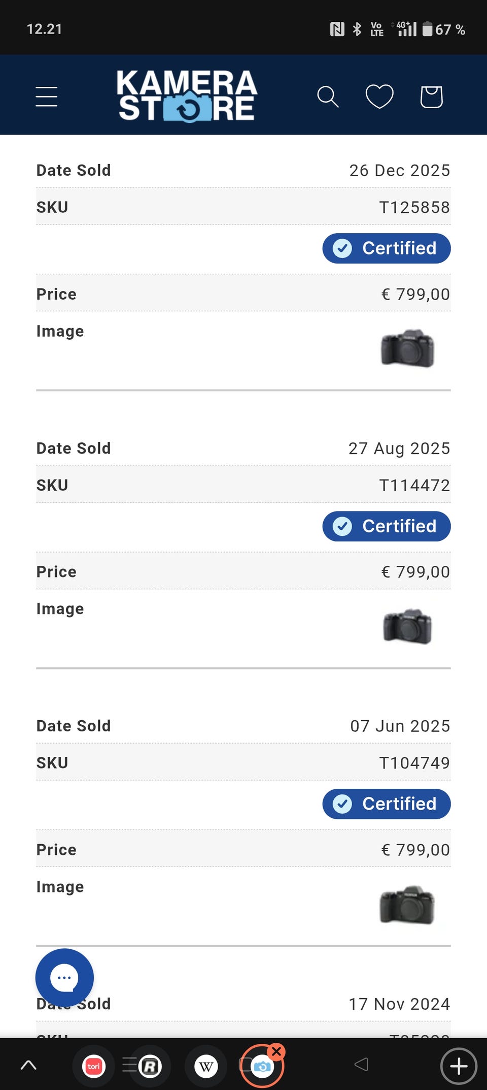This screenshot has width=487, height=1090.
Task: Switch to the R logo browser tab
Action: pyautogui.click(x=150, y=1066)
